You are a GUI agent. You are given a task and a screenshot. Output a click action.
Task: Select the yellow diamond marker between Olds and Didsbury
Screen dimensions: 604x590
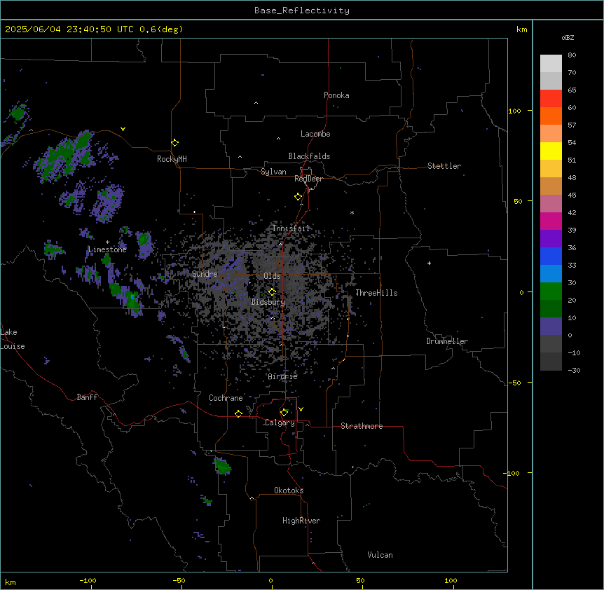tap(272, 292)
